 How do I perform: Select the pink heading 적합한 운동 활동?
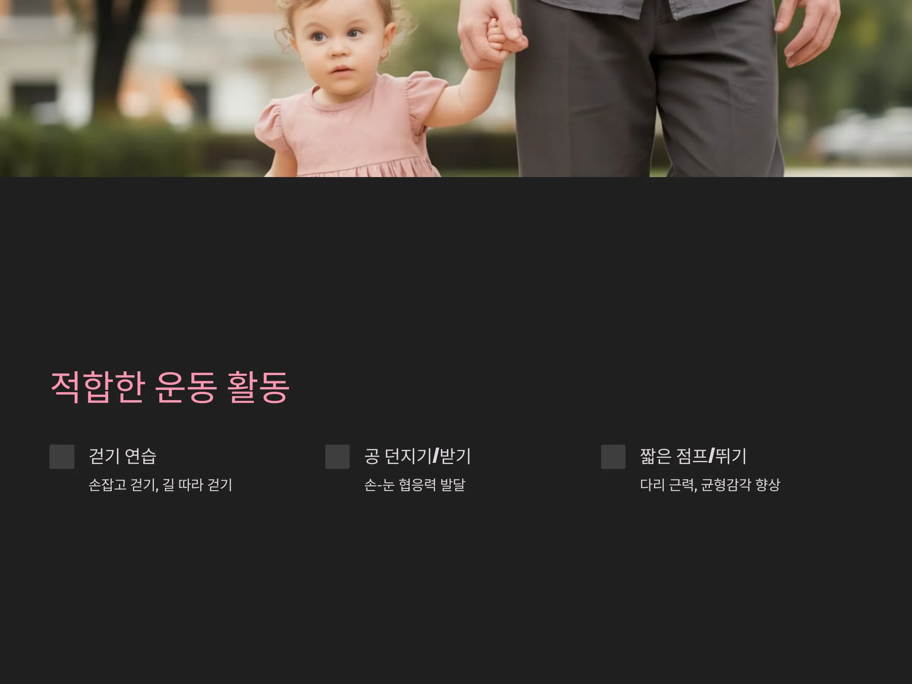170,387
